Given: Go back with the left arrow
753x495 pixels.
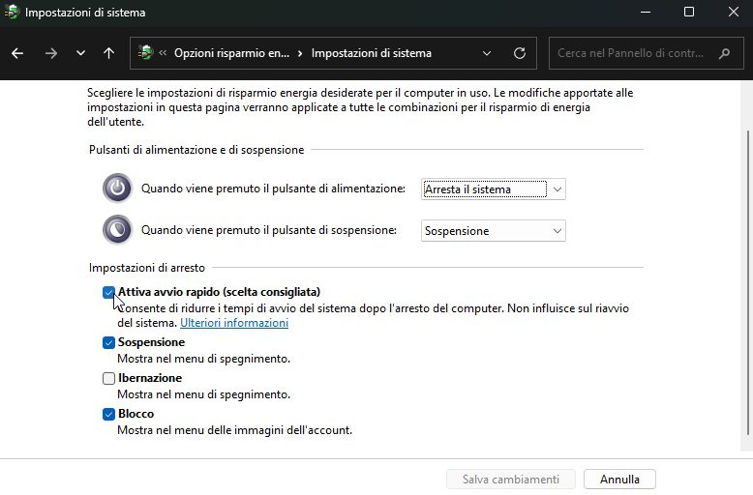Looking at the screenshot, I should coord(17,53).
